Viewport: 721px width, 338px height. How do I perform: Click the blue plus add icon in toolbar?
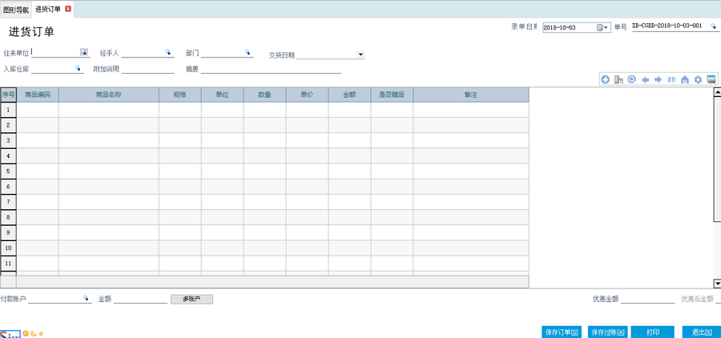click(x=605, y=79)
